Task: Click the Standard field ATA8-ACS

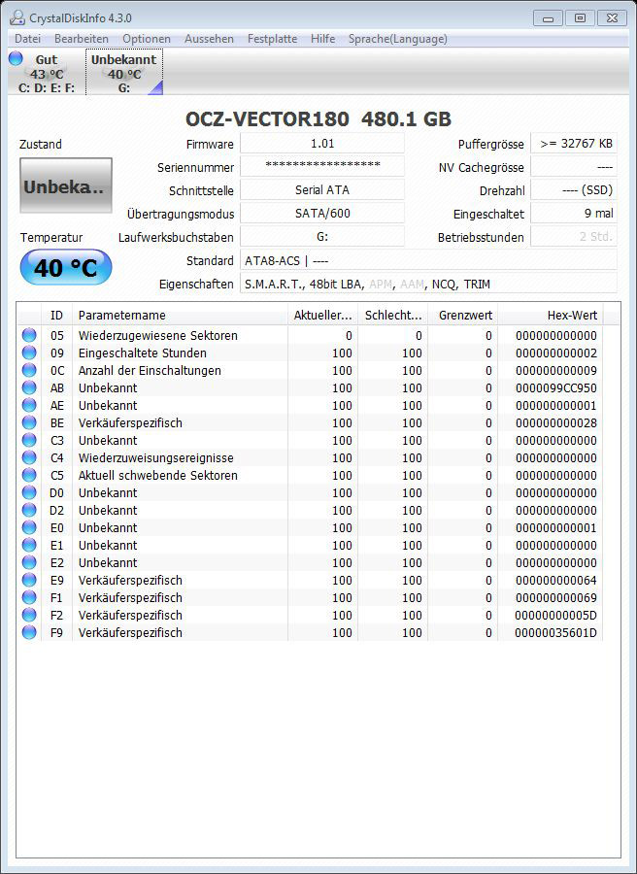Action: pos(428,260)
